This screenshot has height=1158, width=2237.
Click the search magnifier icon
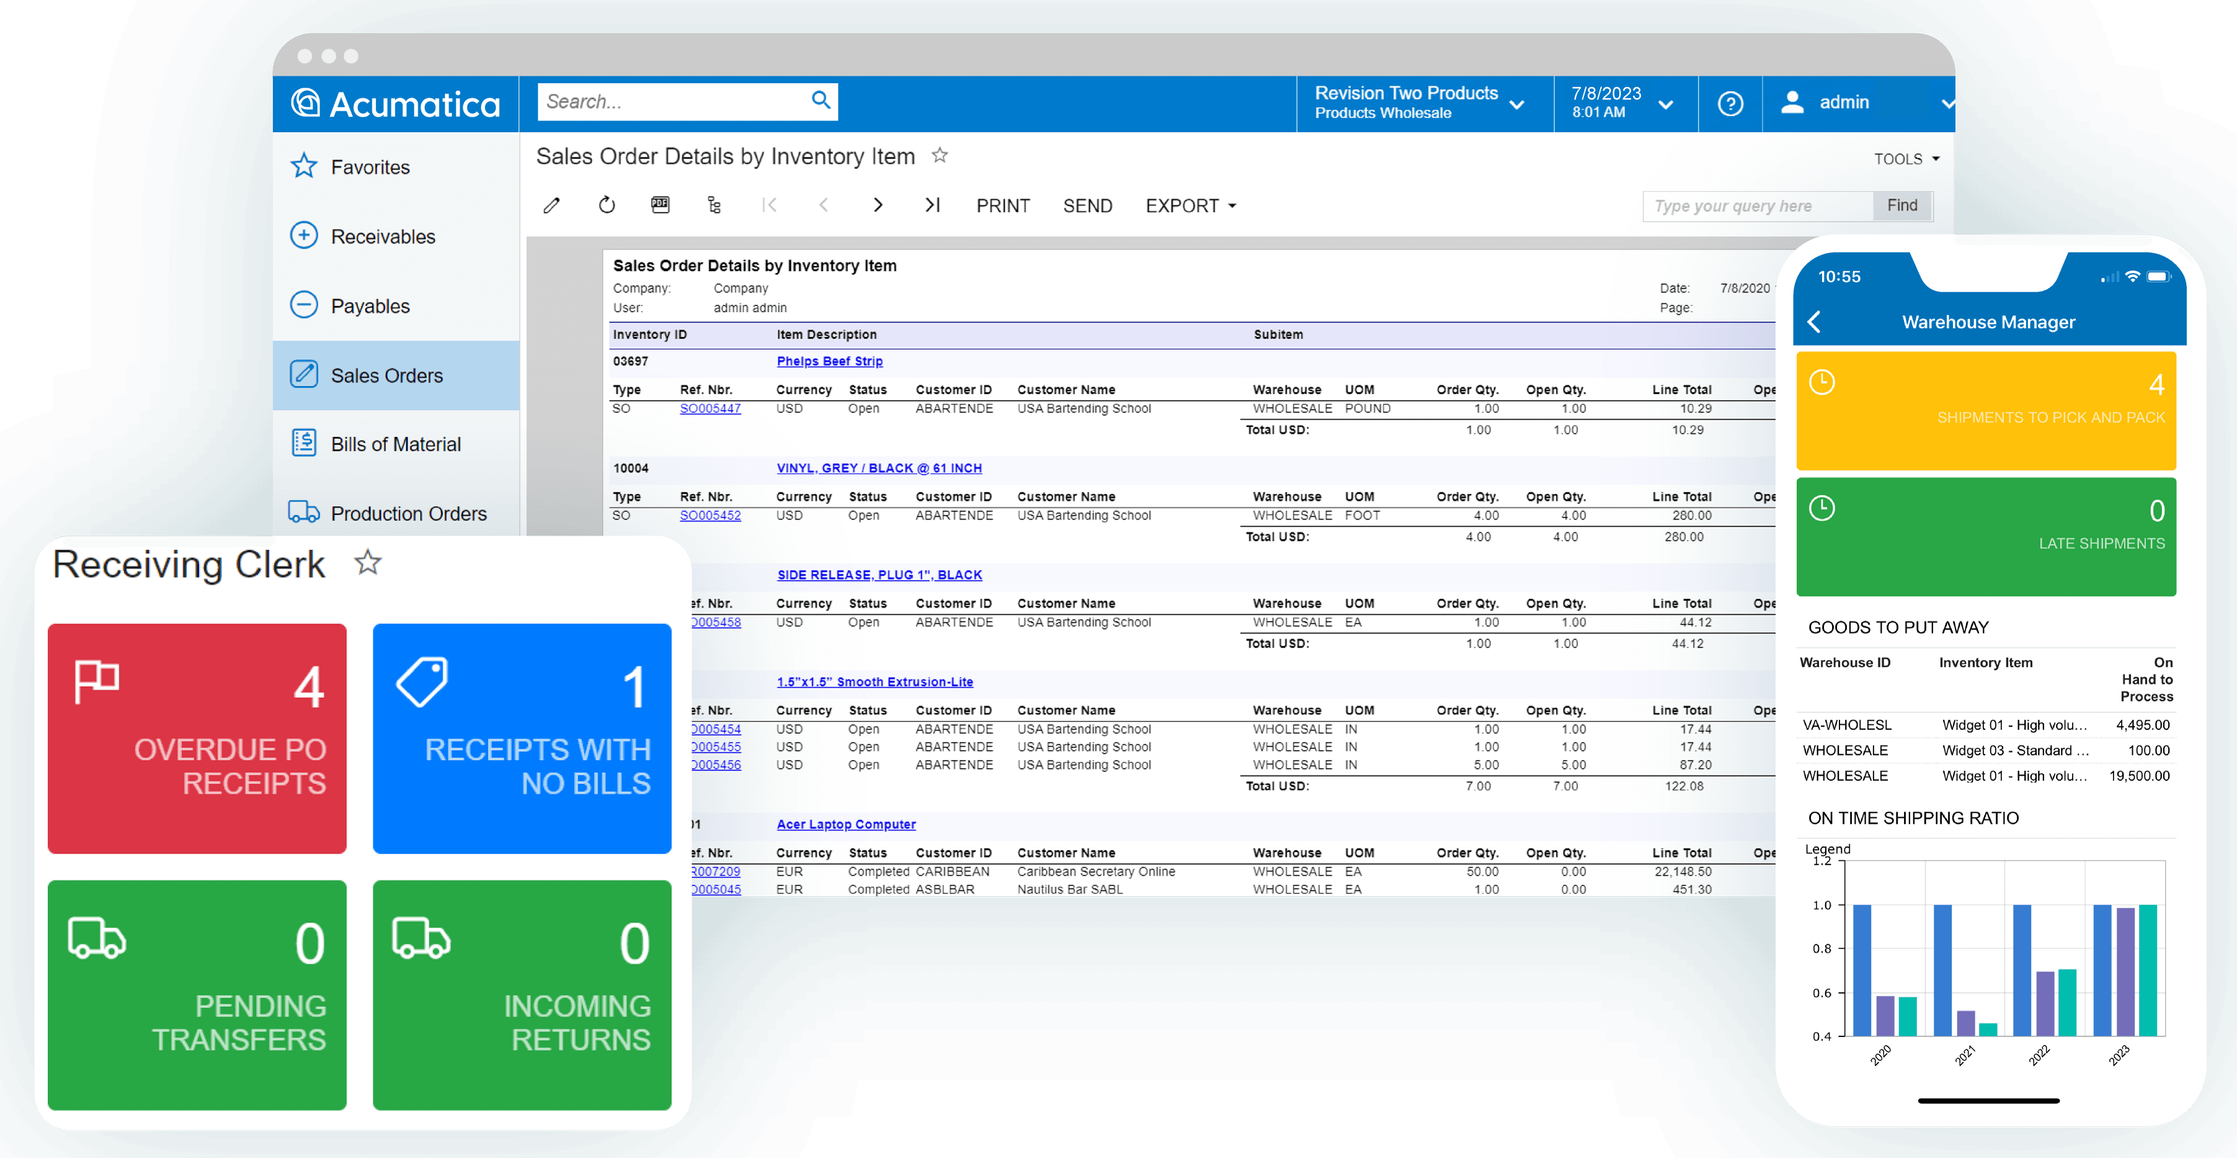click(x=821, y=100)
